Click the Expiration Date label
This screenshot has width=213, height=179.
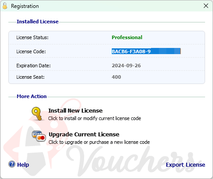tap(33, 66)
